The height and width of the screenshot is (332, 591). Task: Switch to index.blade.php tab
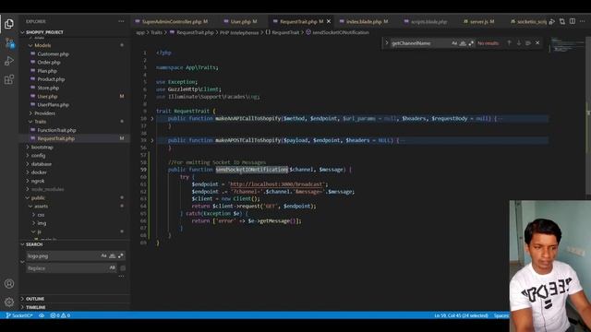point(364,22)
